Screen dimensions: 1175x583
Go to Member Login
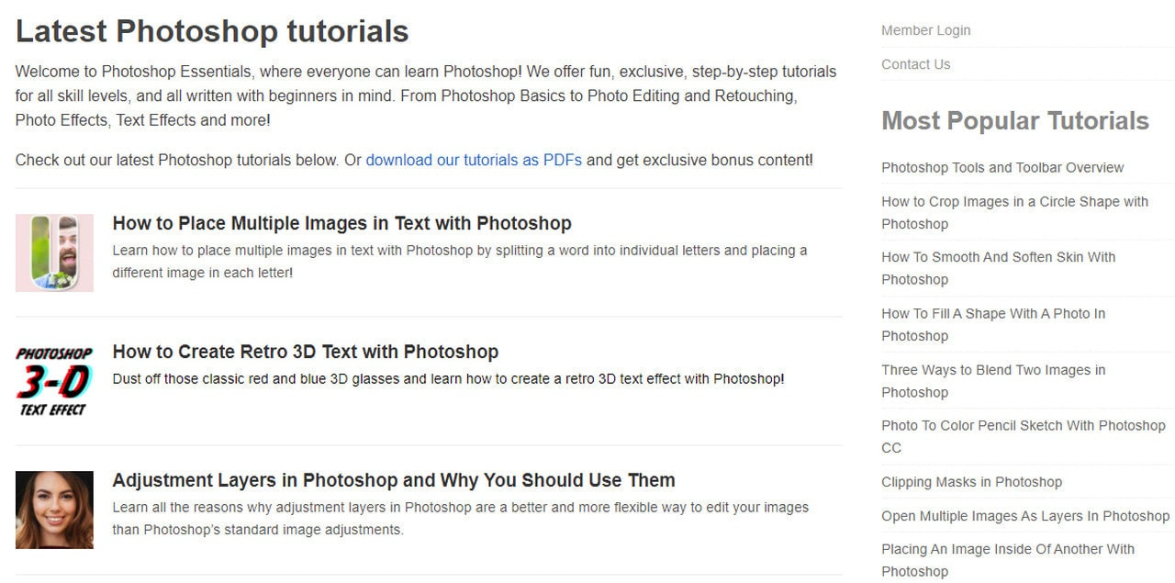click(925, 30)
